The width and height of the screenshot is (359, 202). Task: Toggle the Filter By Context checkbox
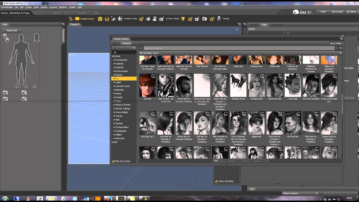tap(113, 161)
